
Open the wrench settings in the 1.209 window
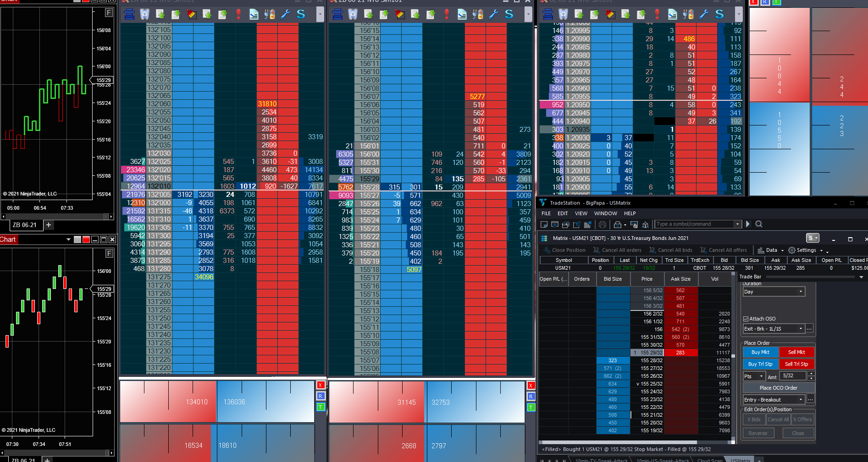[x=704, y=15]
